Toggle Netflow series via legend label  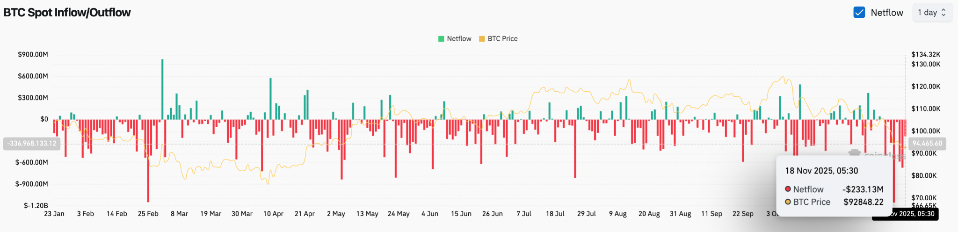coord(459,39)
